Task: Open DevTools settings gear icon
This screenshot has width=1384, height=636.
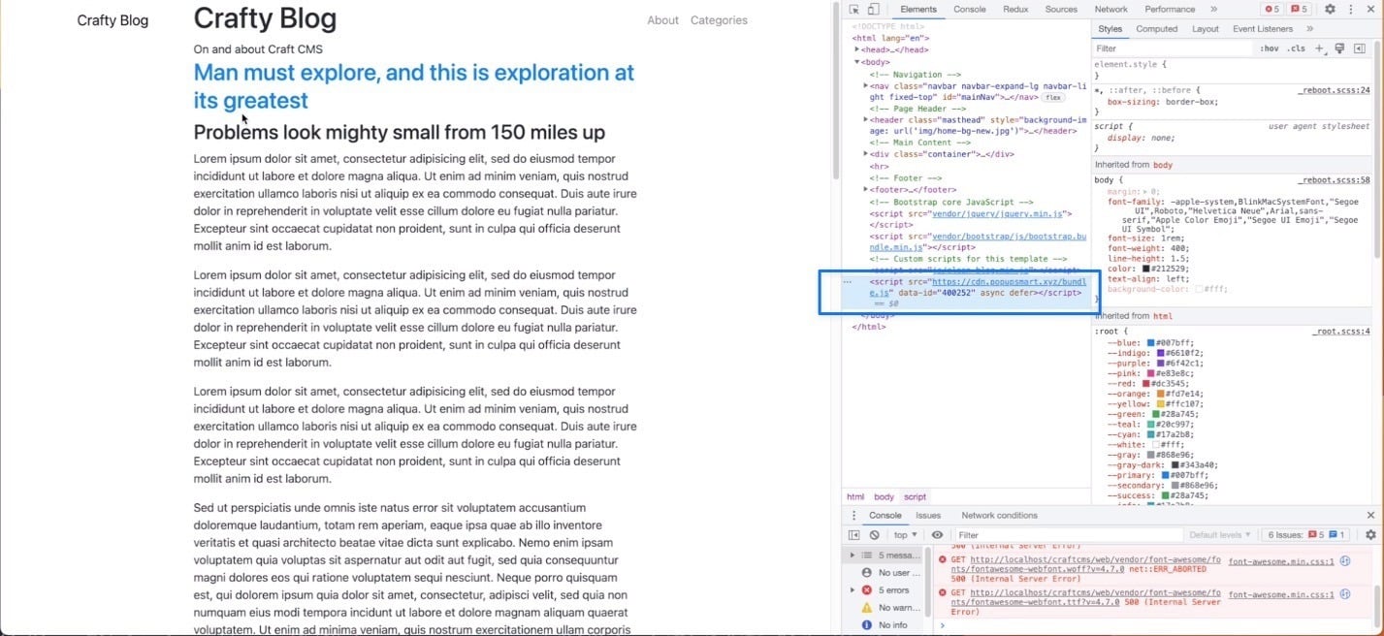Action: (x=1330, y=10)
